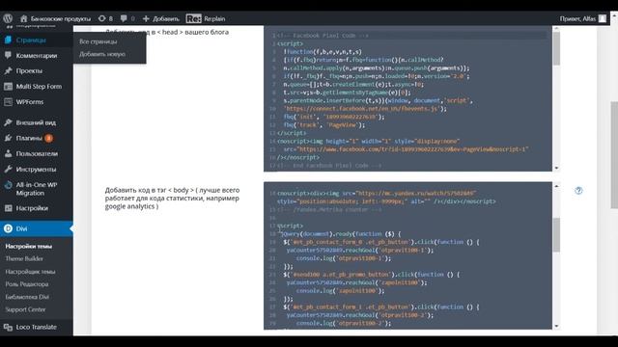Click the 'fbq('track', 'PageView');' code line
This screenshot has width=618, height=347.
(324, 124)
